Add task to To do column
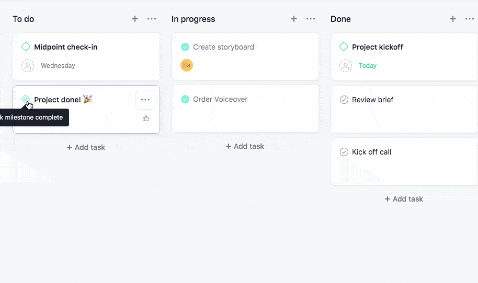The width and height of the screenshot is (478, 283). [86, 147]
